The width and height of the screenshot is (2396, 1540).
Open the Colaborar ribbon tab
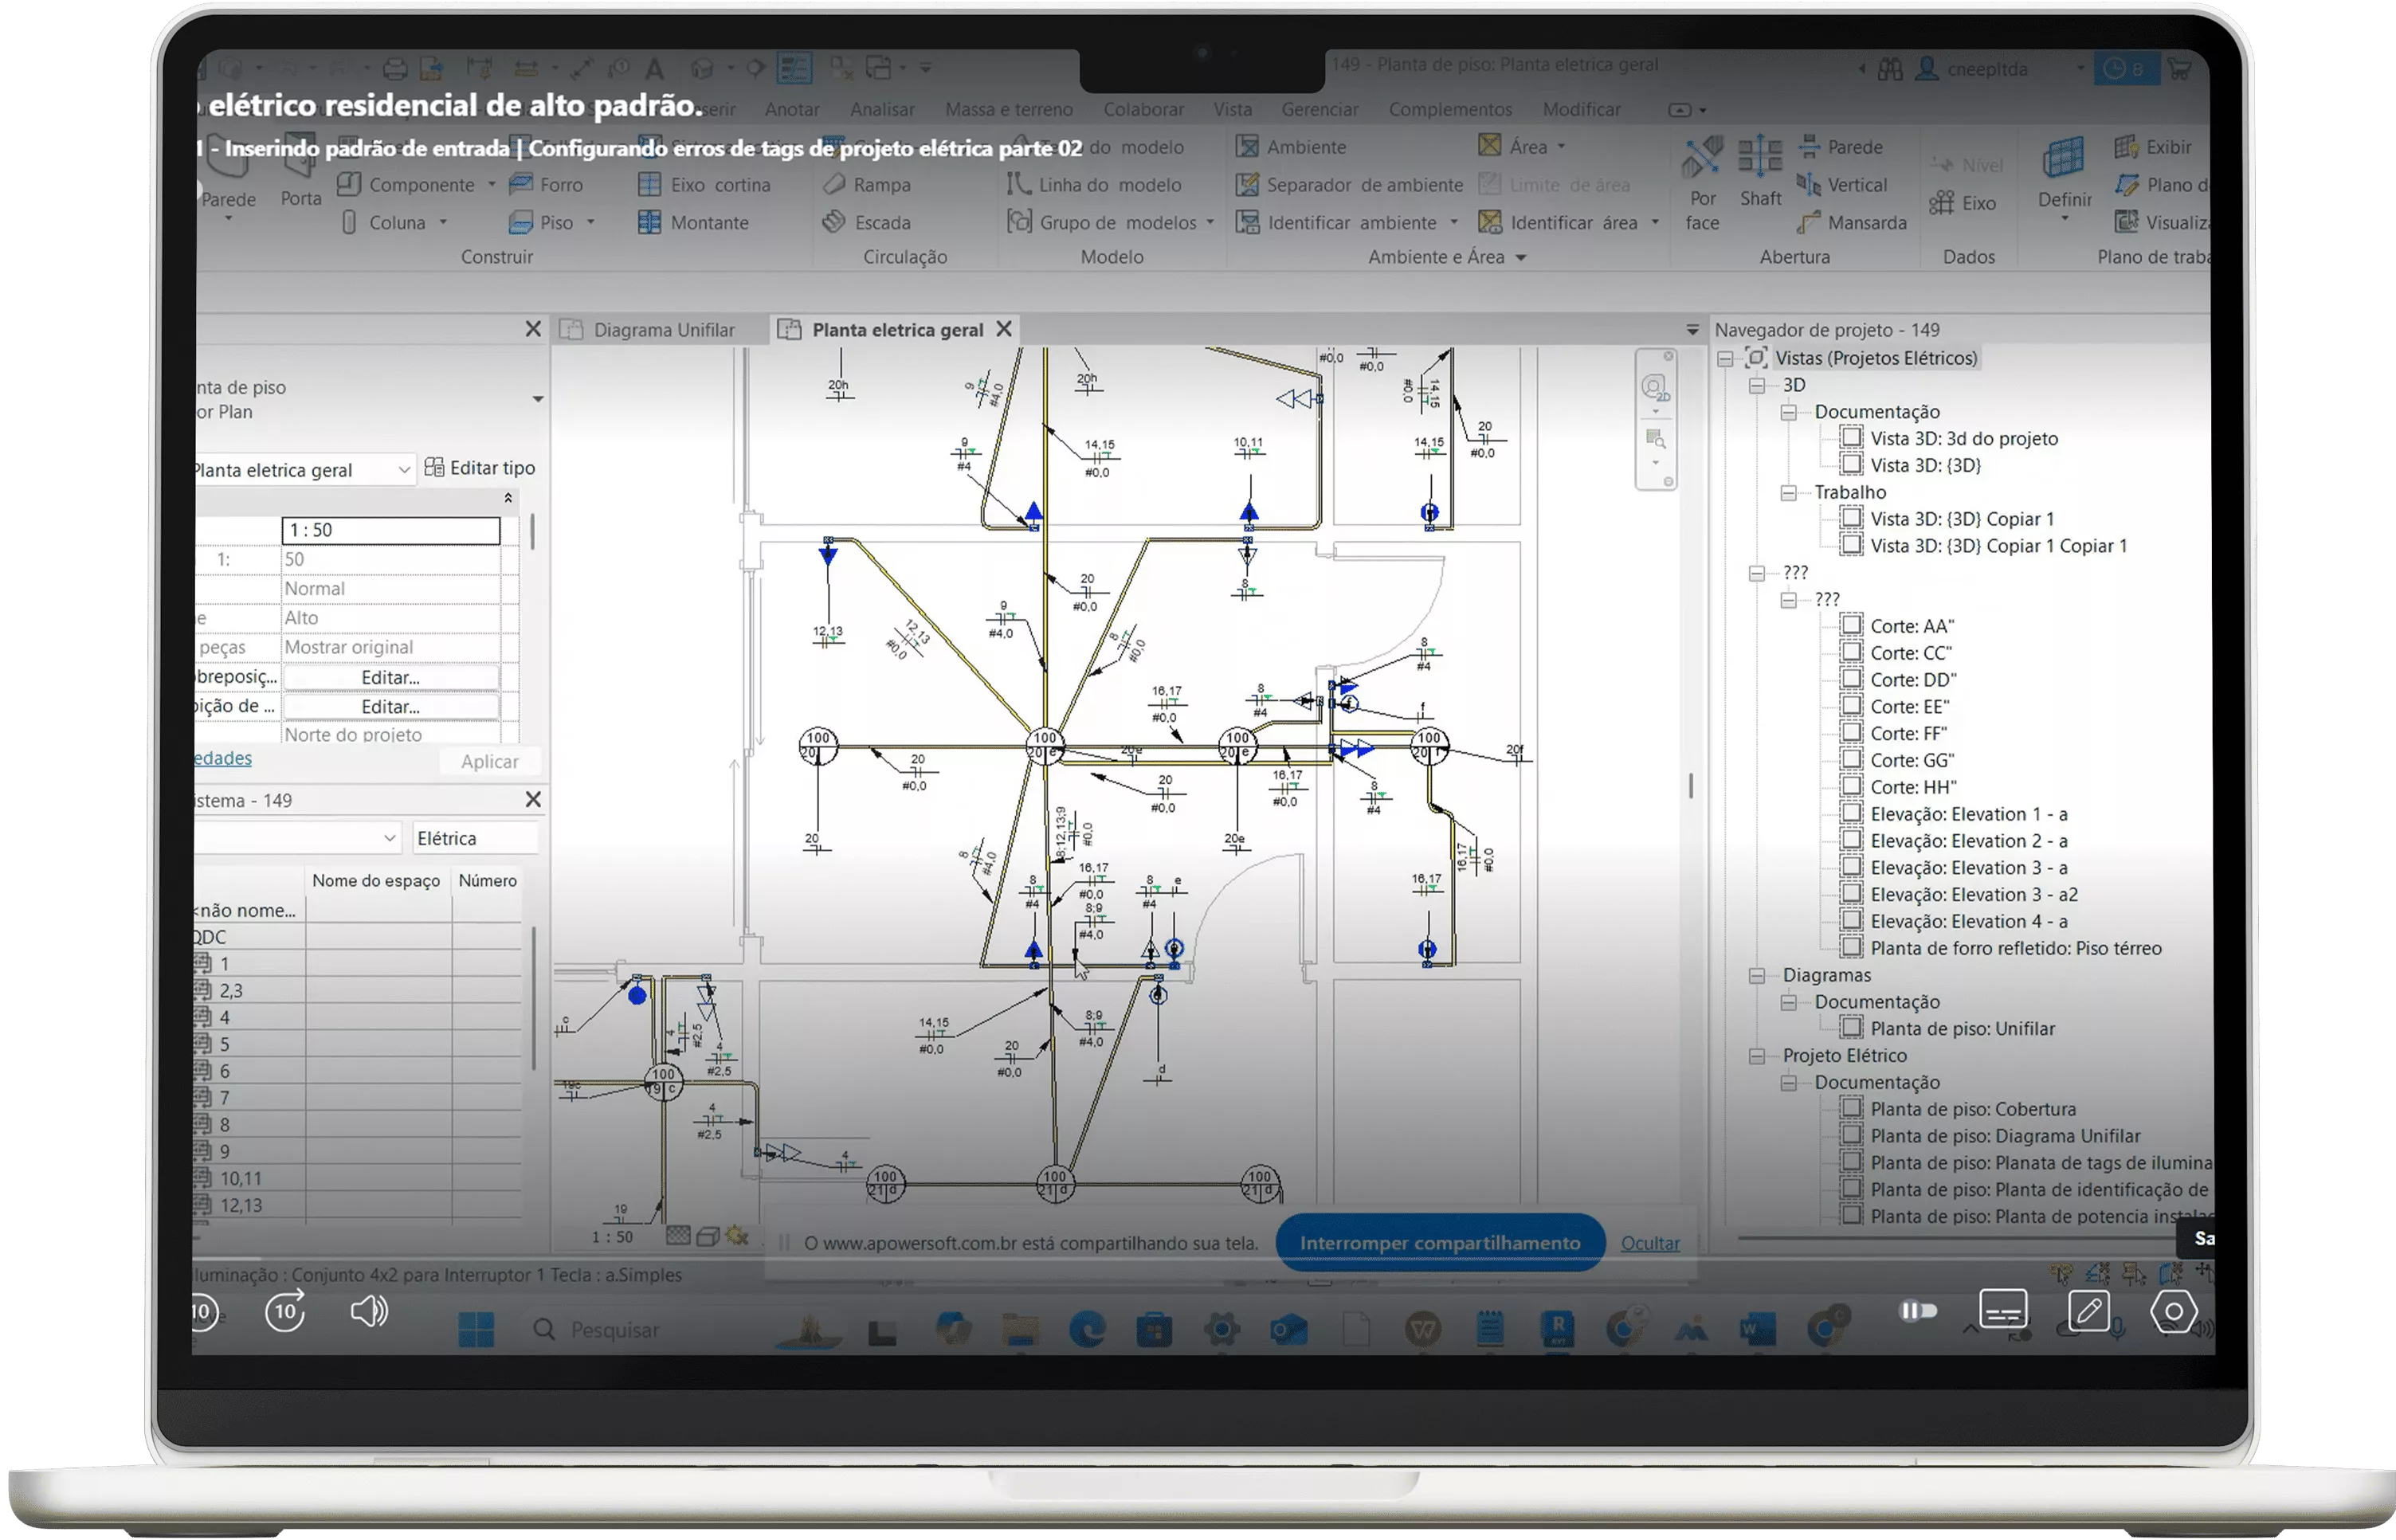pos(1144,109)
